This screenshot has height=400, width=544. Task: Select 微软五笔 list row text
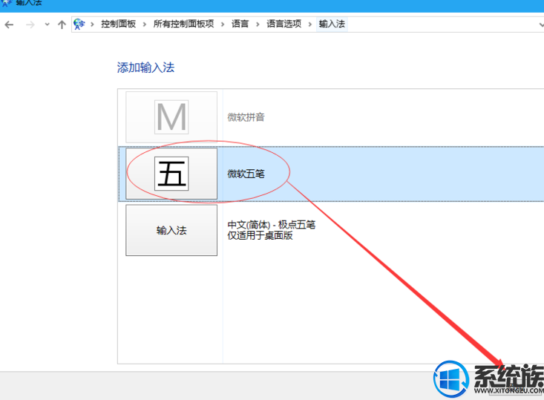(x=246, y=174)
